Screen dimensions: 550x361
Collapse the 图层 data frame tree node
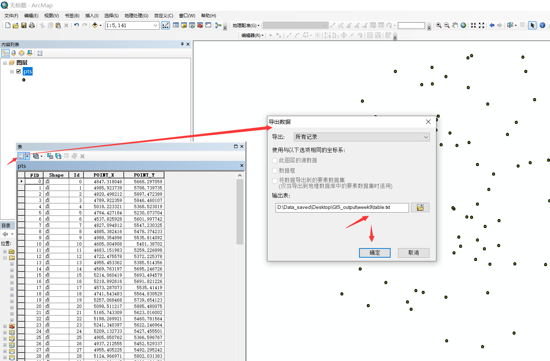click(x=5, y=63)
